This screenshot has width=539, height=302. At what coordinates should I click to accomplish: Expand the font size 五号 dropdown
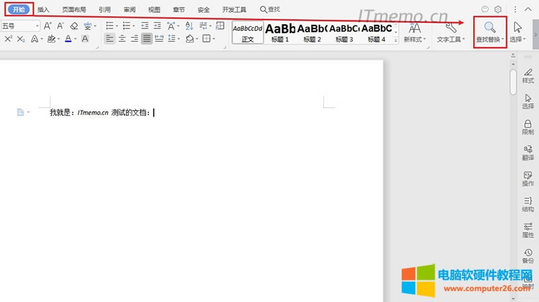[36, 26]
